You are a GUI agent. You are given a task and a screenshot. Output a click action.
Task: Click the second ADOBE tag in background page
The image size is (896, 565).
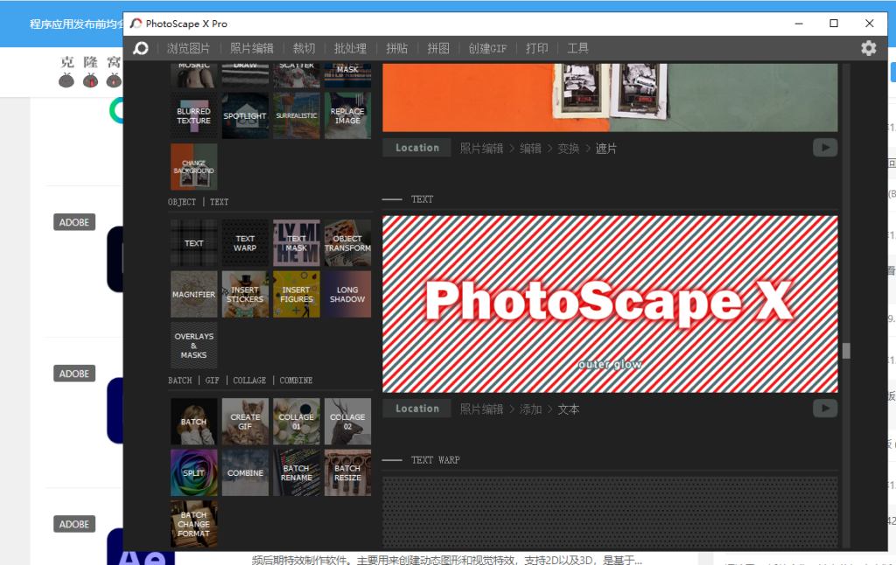pyautogui.click(x=74, y=373)
